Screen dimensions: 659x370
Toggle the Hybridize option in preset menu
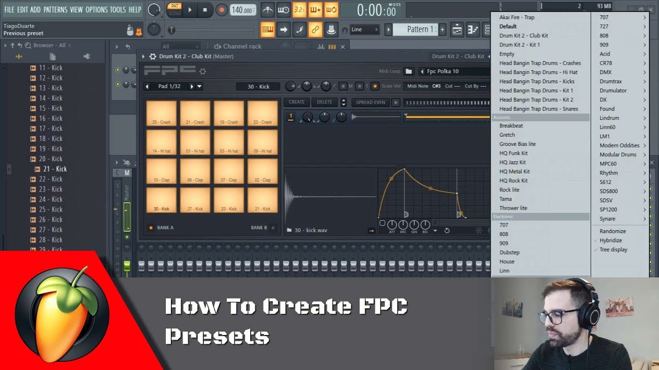coord(611,240)
